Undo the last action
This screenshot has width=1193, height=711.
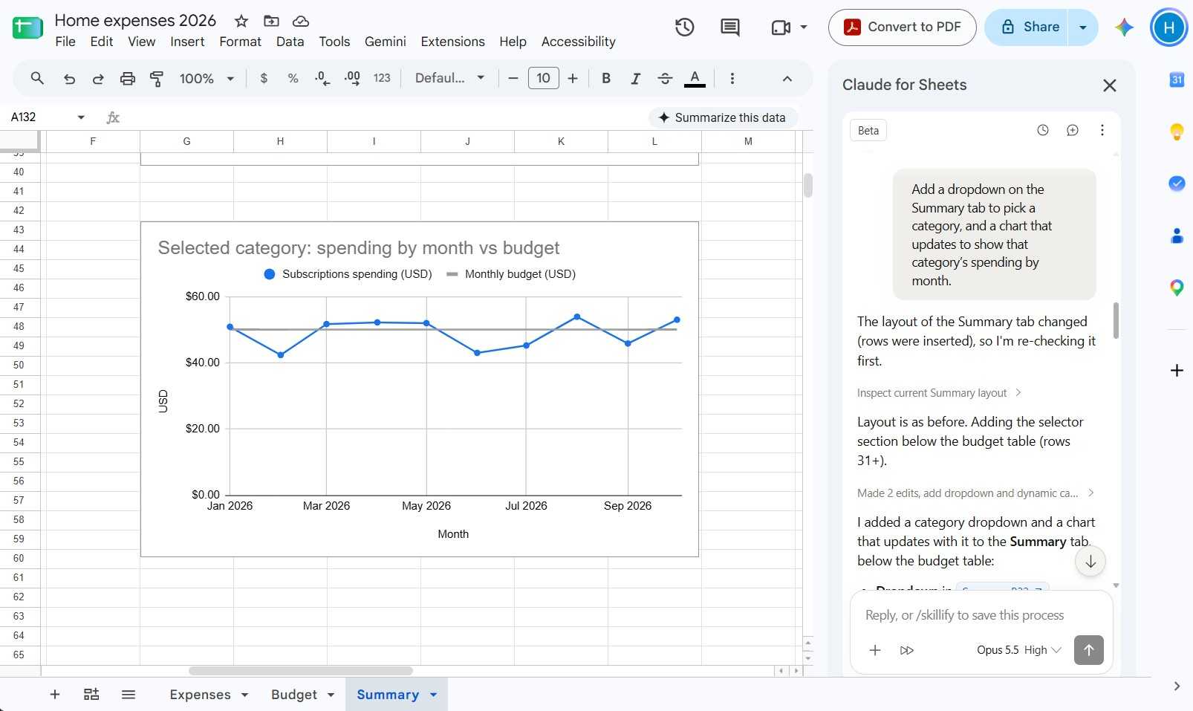pos(69,78)
